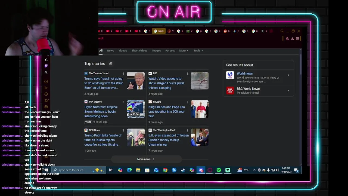Switch to the Gemini sparkle browser tab

[236, 31]
